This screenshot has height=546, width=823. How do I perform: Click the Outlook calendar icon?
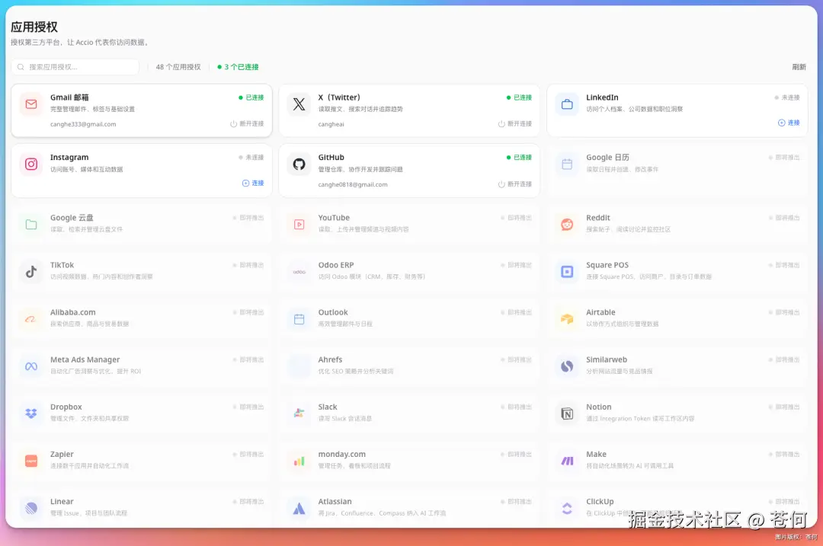[x=299, y=319]
